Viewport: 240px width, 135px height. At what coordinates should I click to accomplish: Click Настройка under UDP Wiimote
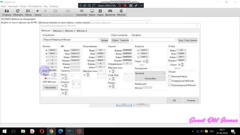tap(50, 87)
